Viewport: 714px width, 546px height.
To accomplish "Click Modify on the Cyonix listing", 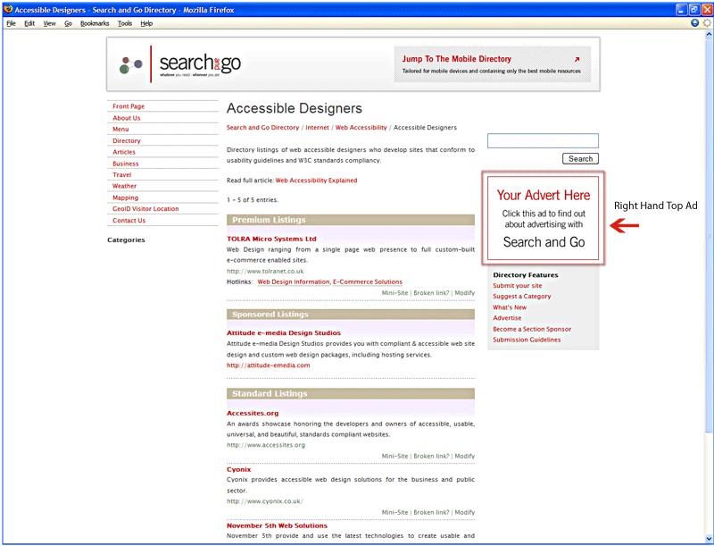I will pyautogui.click(x=465, y=513).
